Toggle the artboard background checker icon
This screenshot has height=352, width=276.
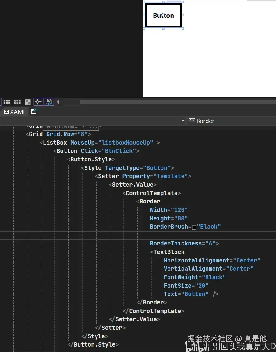[28, 102]
